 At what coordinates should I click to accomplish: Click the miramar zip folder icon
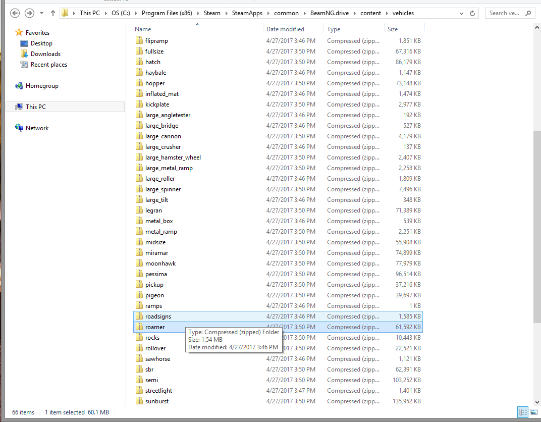(139, 252)
